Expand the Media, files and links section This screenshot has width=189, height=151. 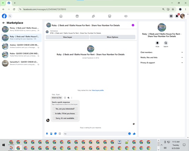coord(162,57)
